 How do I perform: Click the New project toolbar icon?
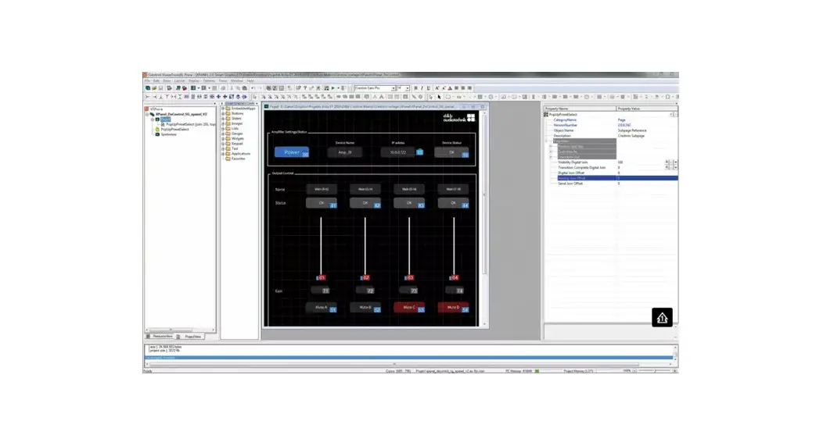[x=148, y=88]
